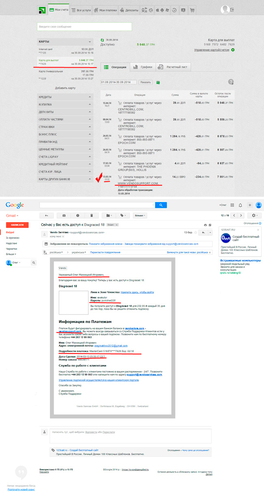Open the Расчетный лист tab
This screenshot has height=501, width=264.
pos(172,67)
